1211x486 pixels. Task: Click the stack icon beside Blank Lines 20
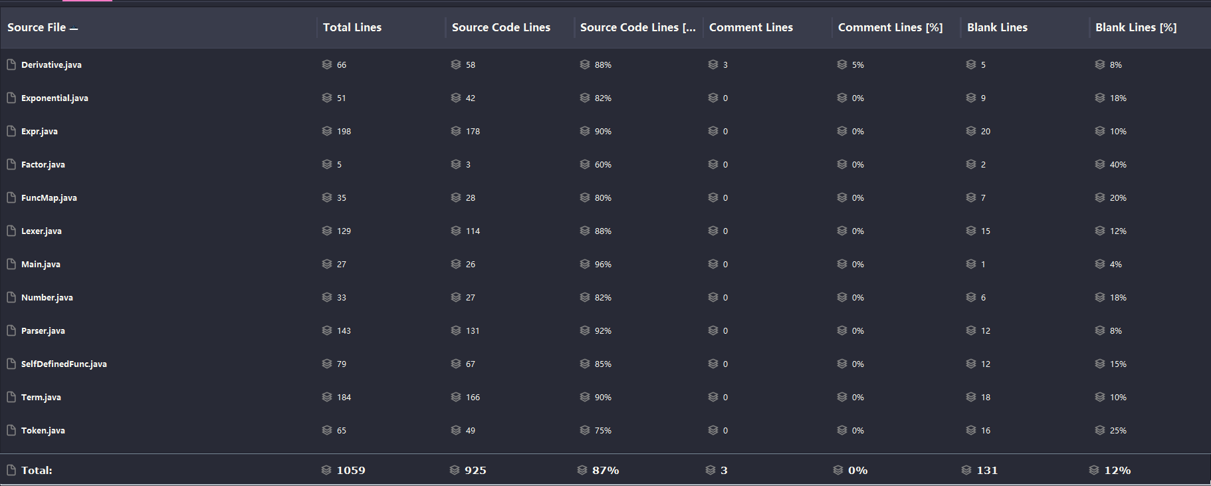pos(971,131)
